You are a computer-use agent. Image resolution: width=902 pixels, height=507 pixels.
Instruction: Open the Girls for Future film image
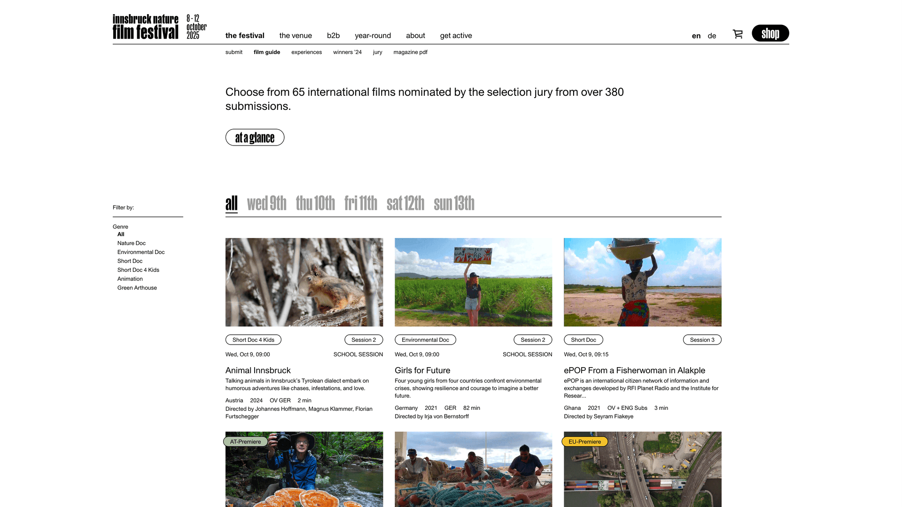473,282
